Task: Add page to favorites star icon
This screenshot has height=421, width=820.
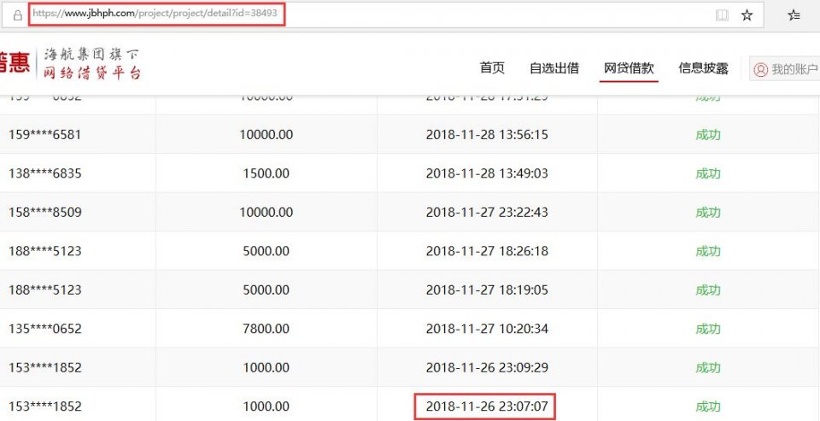Action: (747, 15)
